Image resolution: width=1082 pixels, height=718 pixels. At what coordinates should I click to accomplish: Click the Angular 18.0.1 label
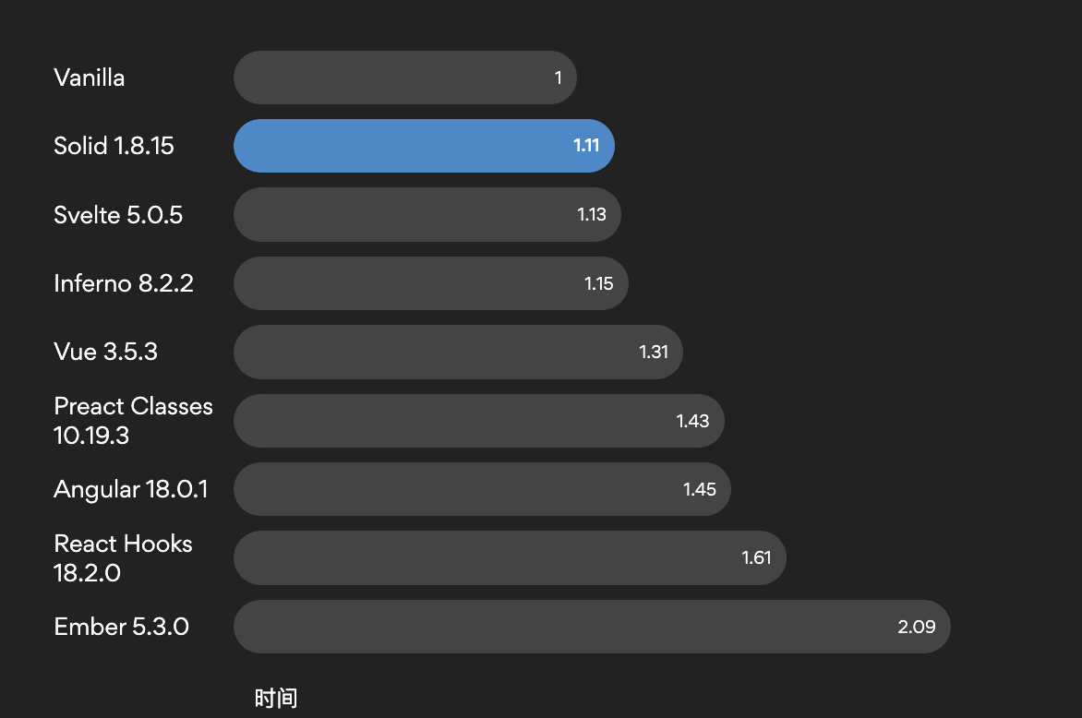(130, 489)
